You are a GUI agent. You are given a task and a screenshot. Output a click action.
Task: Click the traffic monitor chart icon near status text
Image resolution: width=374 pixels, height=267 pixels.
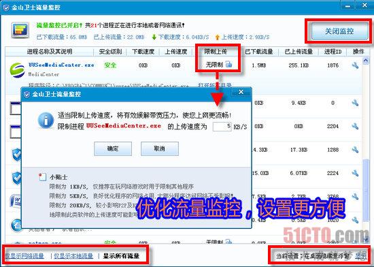[20, 31]
